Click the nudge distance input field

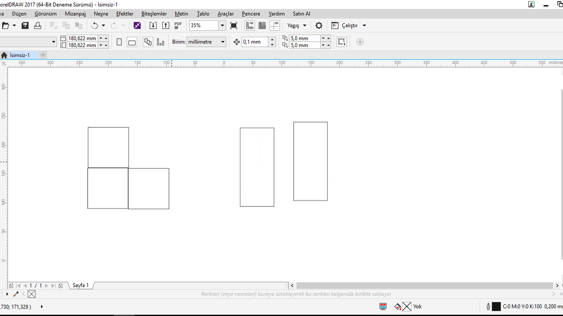tap(255, 42)
